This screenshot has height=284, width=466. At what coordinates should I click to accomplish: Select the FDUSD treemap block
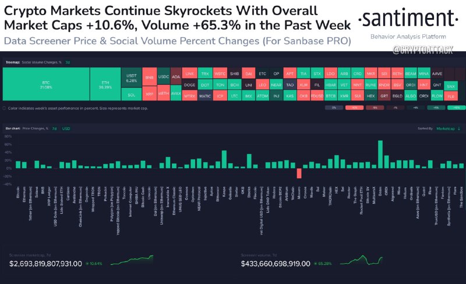click(317, 95)
